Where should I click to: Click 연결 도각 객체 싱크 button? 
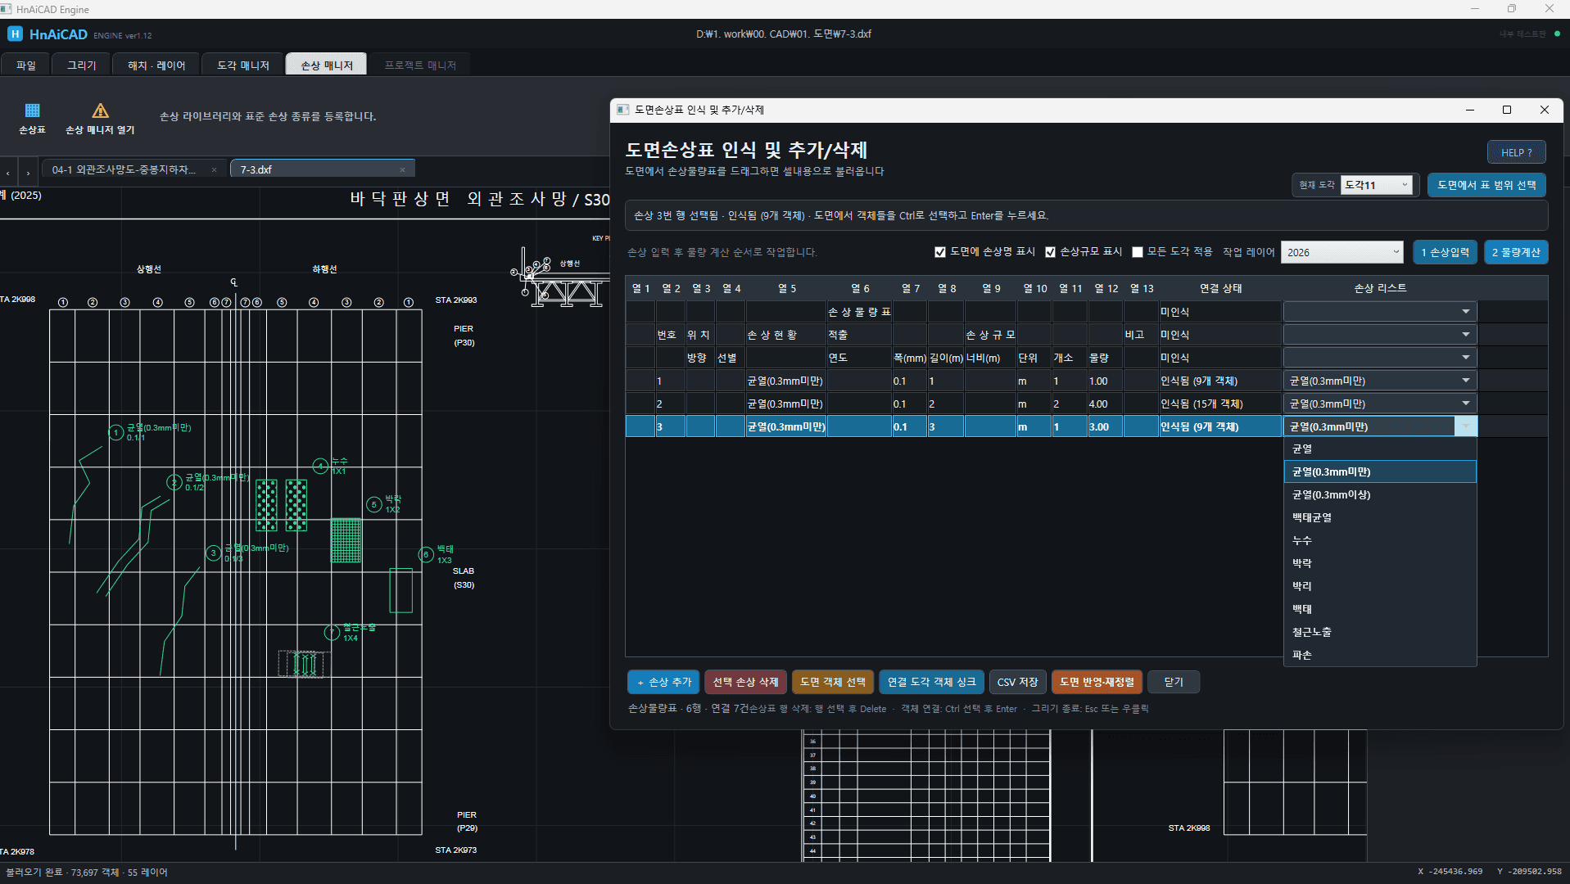pyautogui.click(x=931, y=682)
